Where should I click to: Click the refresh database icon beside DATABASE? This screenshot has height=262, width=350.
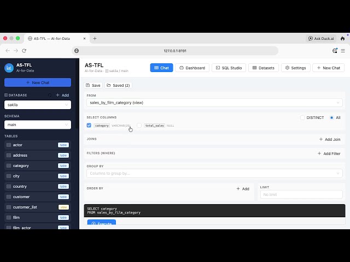click(x=50, y=95)
